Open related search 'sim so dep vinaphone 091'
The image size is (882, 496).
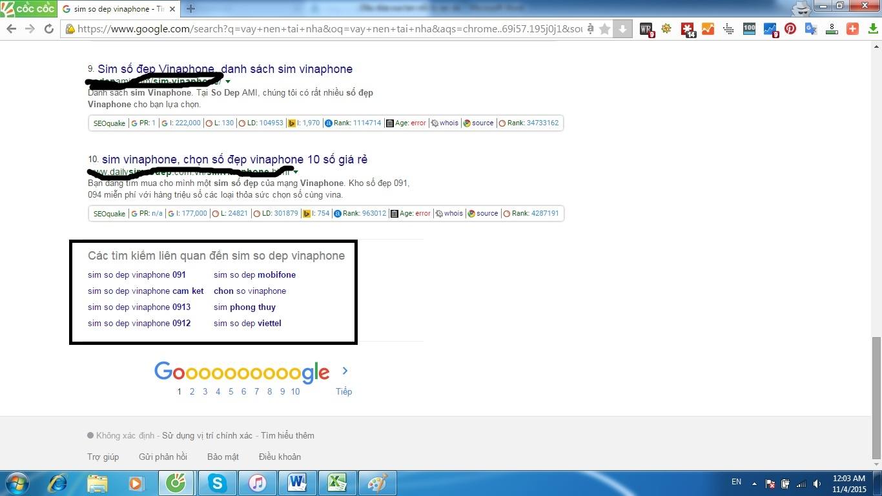pyautogui.click(x=137, y=274)
